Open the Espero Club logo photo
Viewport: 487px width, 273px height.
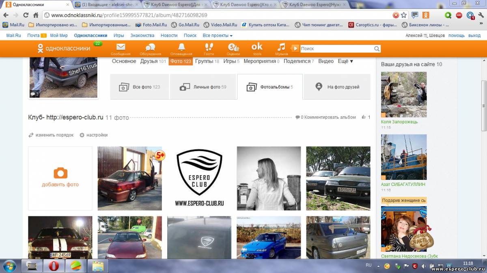click(199, 178)
